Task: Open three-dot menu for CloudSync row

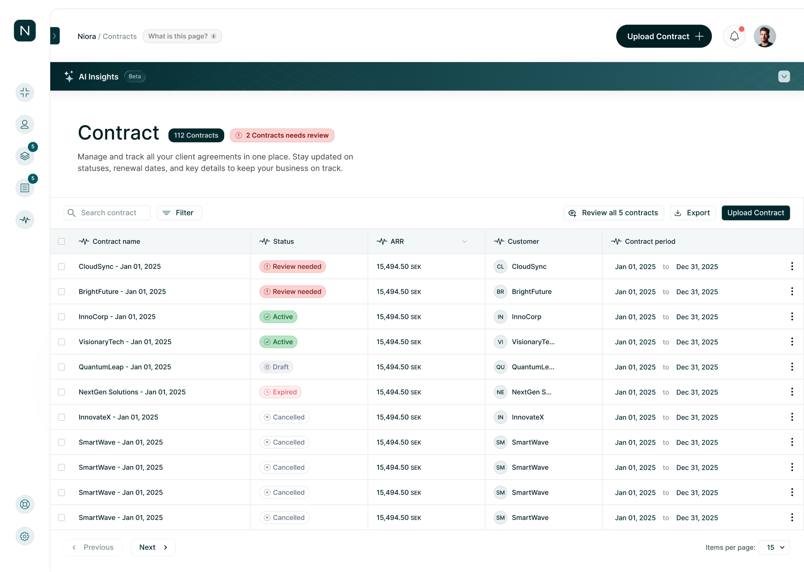Action: [792, 266]
